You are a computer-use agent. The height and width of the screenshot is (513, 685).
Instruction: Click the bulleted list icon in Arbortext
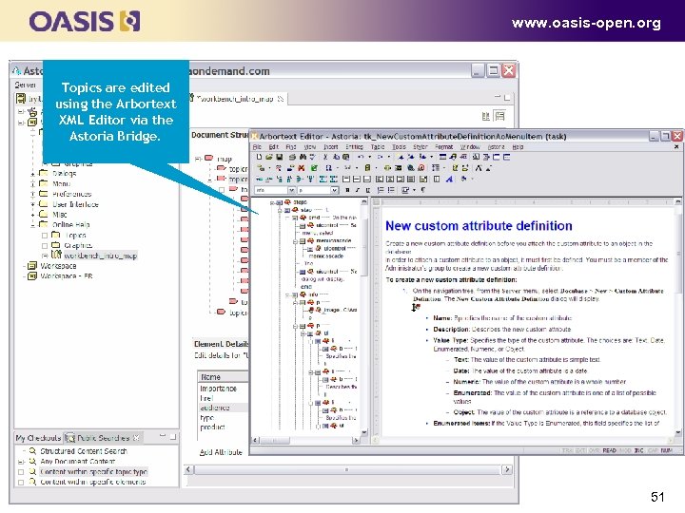click(x=391, y=190)
